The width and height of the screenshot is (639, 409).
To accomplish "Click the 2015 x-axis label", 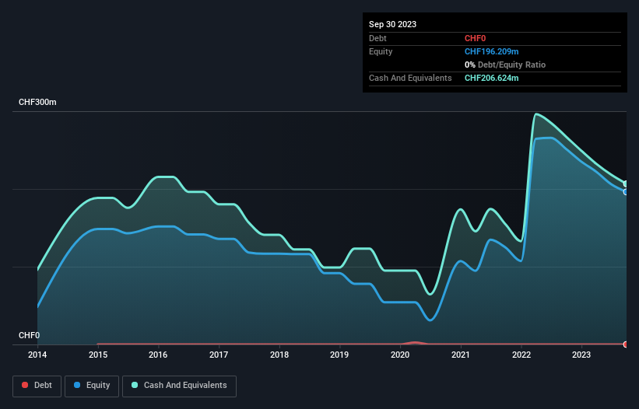I will [x=98, y=355].
